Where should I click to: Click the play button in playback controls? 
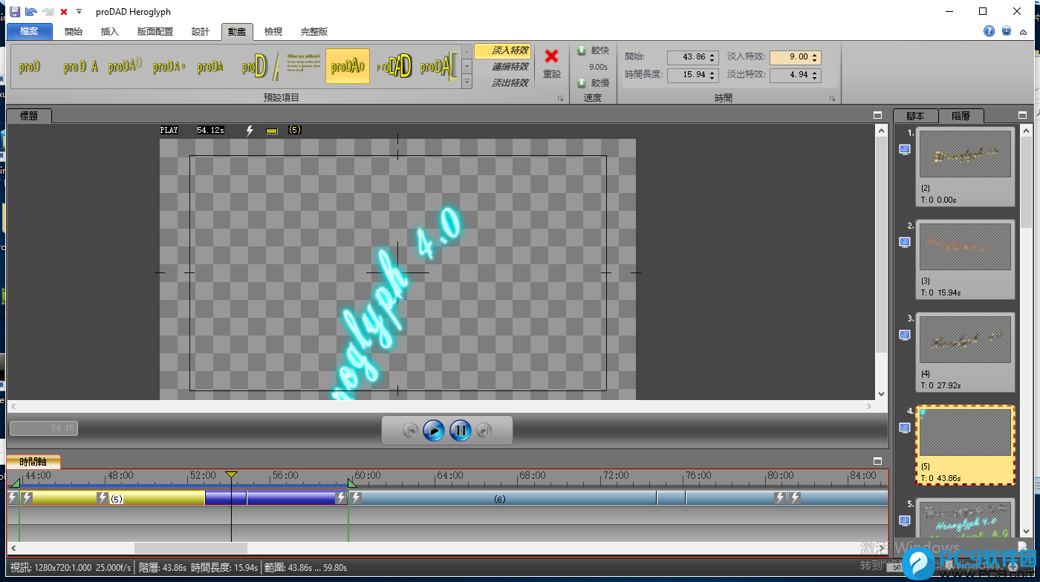434,430
